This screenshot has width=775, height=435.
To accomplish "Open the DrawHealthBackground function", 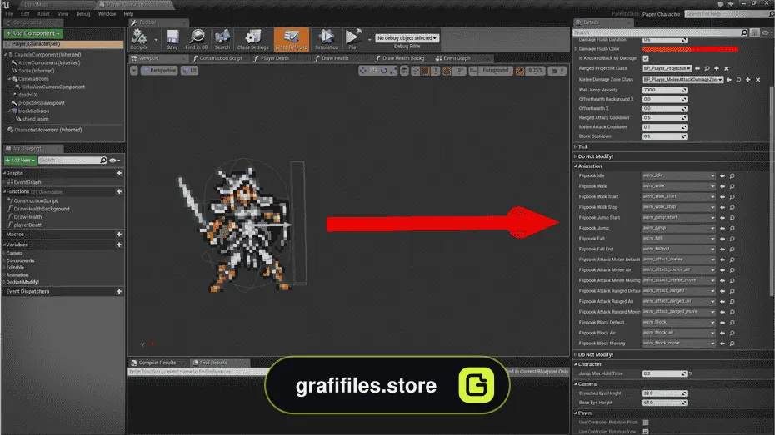I will pos(42,209).
